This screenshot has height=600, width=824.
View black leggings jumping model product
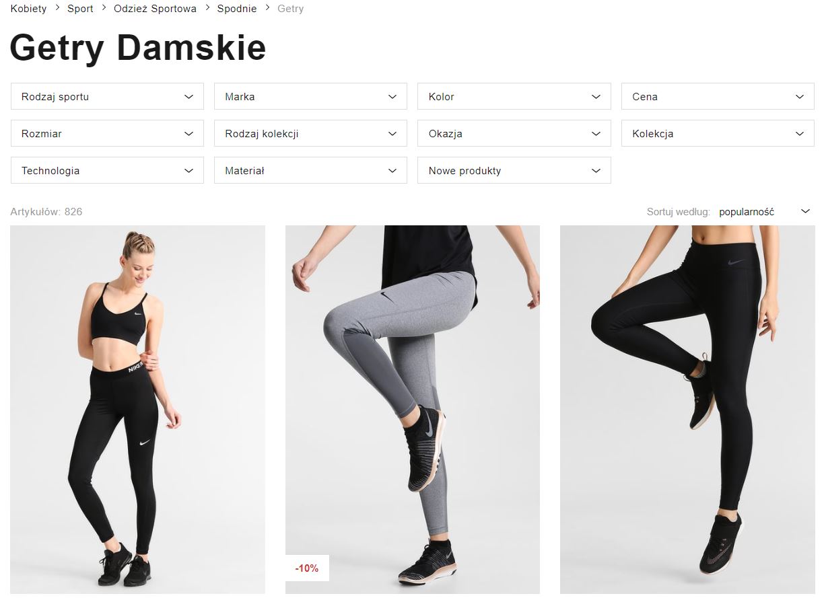pos(687,410)
